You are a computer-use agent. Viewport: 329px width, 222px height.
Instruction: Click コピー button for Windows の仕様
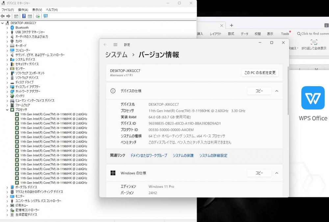click(259, 173)
